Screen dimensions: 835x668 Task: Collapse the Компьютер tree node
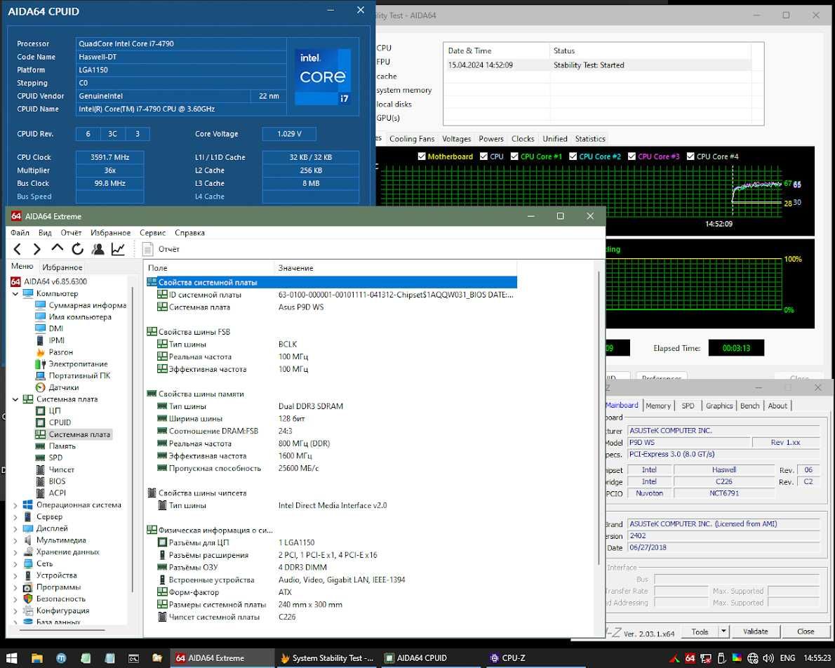(15, 293)
